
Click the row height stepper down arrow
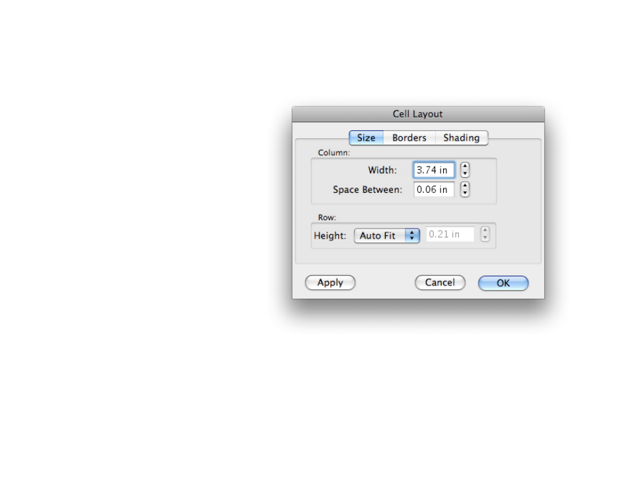click(x=485, y=238)
